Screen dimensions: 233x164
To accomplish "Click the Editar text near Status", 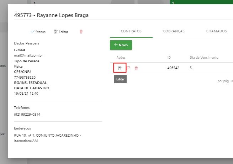I will [x=63, y=32].
